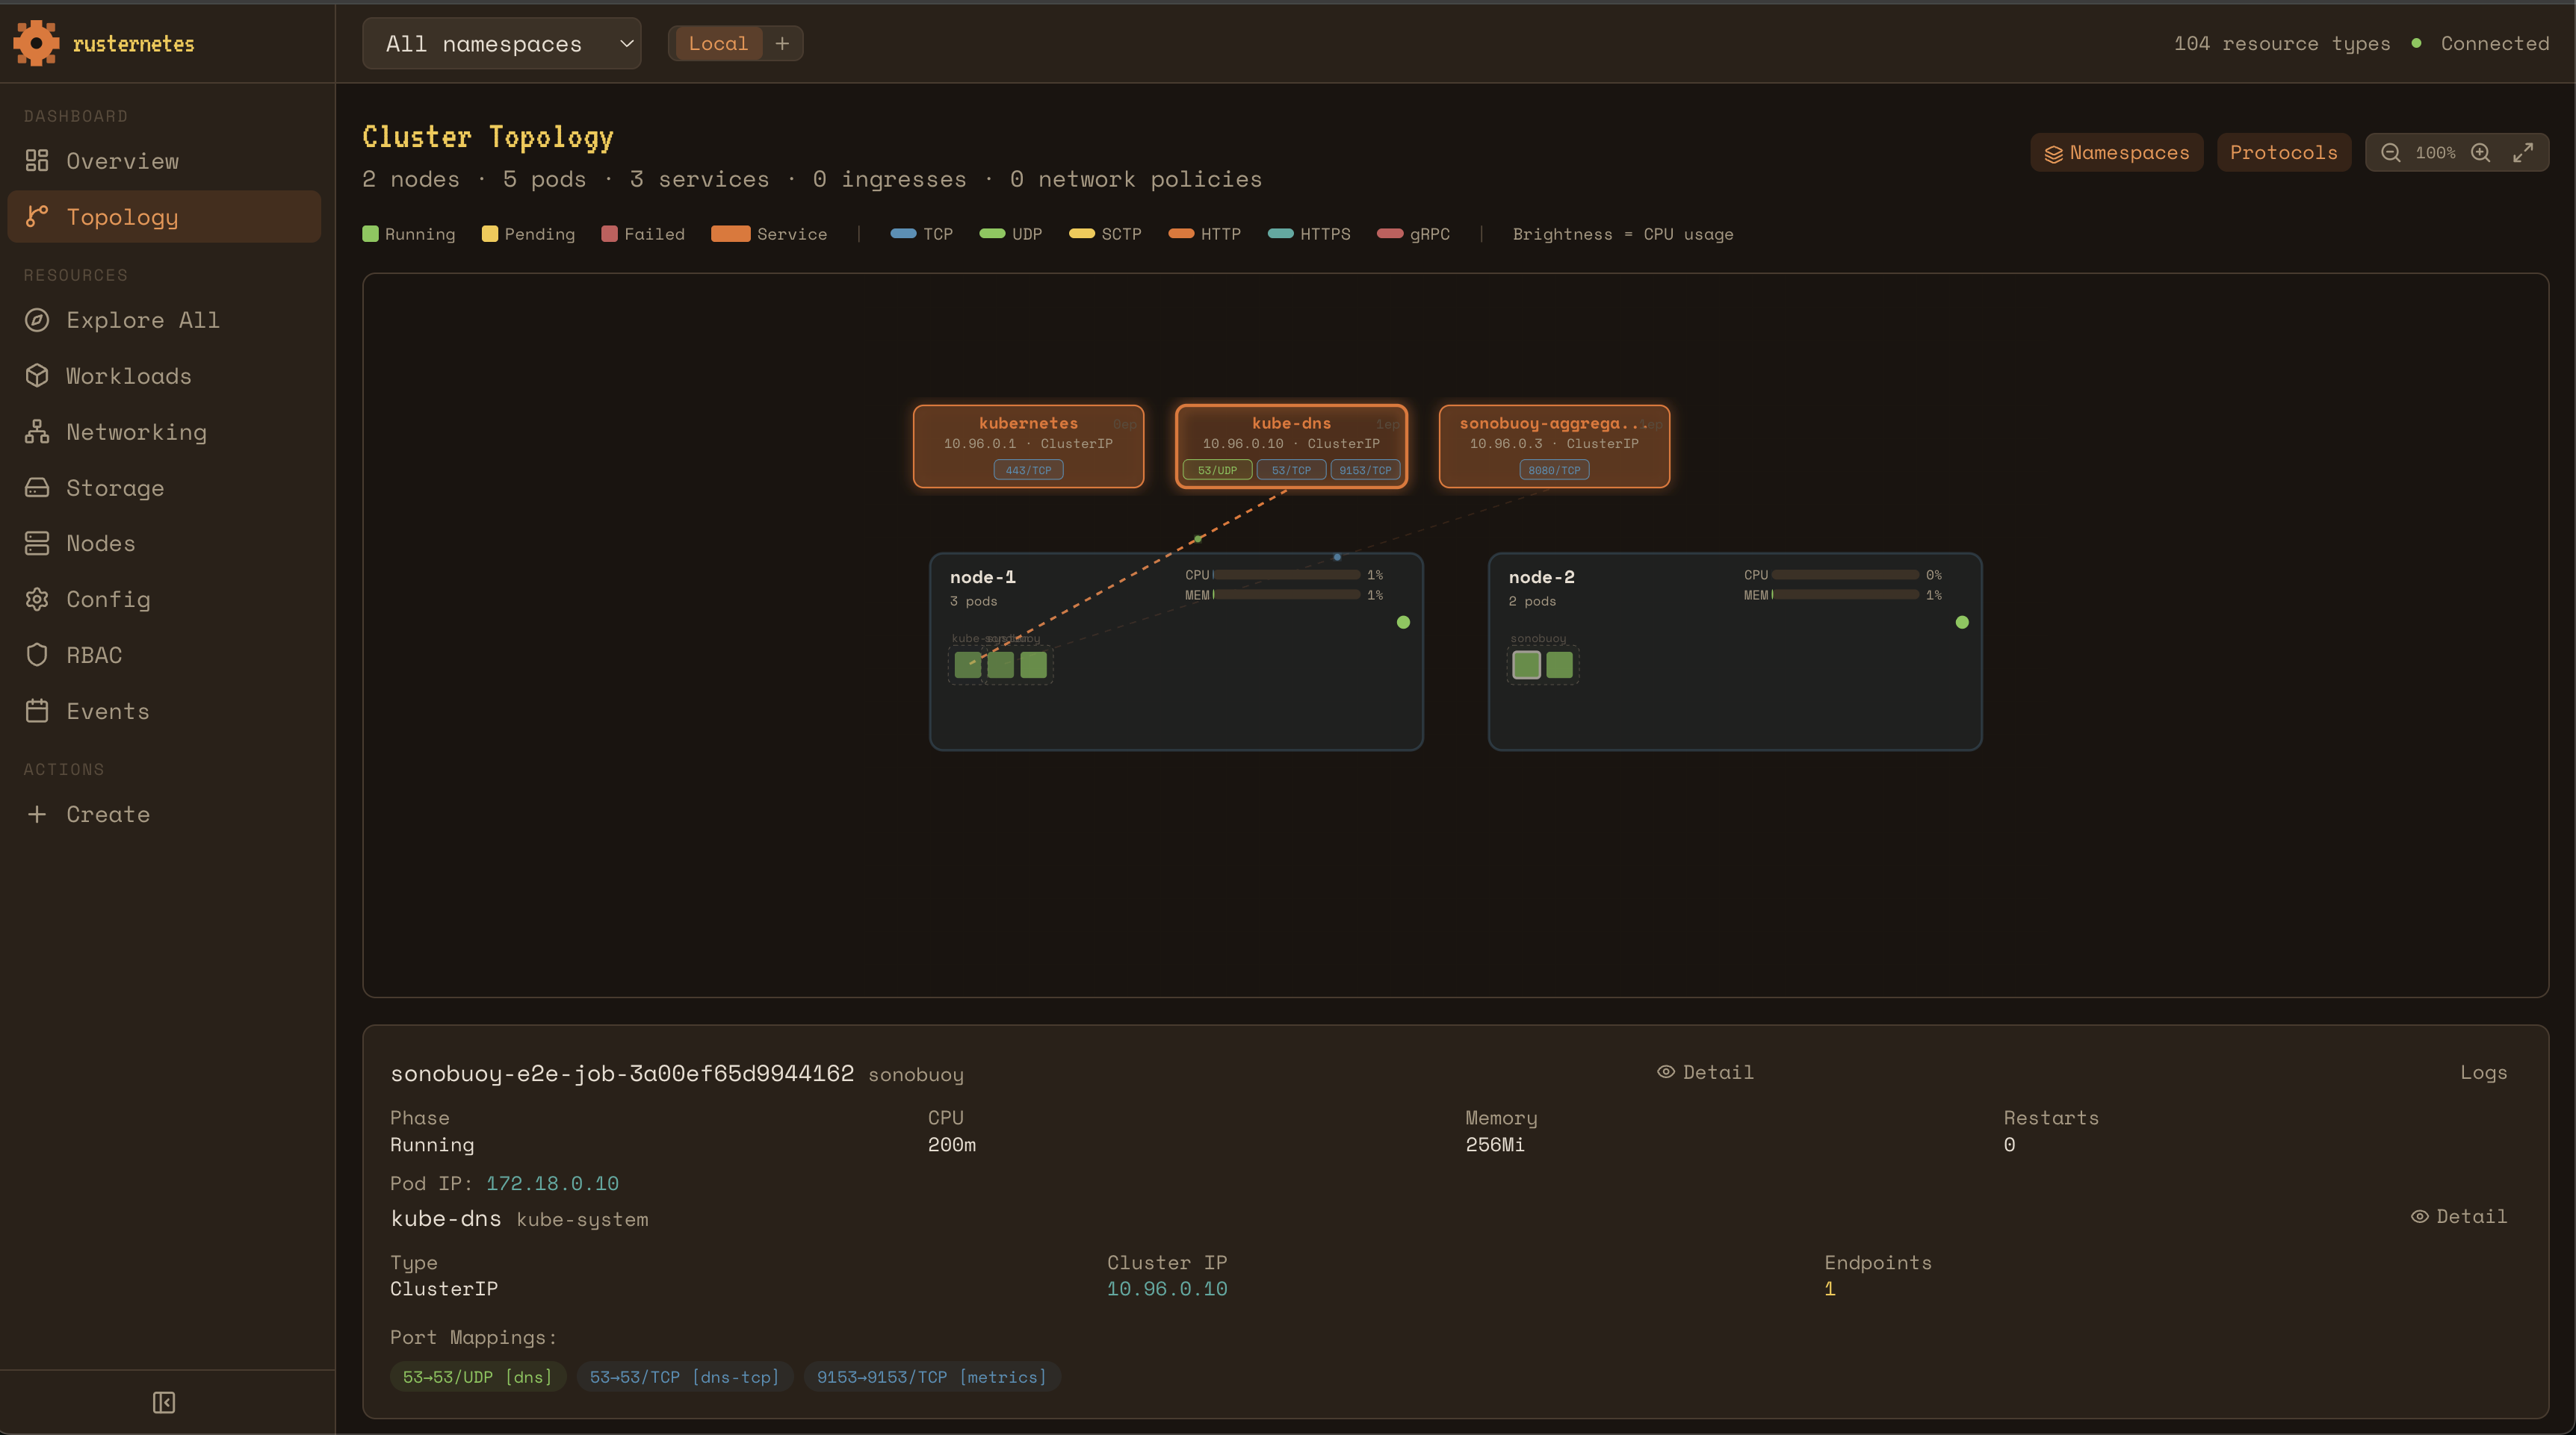Image resolution: width=2576 pixels, height=1435 pixels.
Task: Select the kube-dns service node
Action: [x=1291, y=433]
